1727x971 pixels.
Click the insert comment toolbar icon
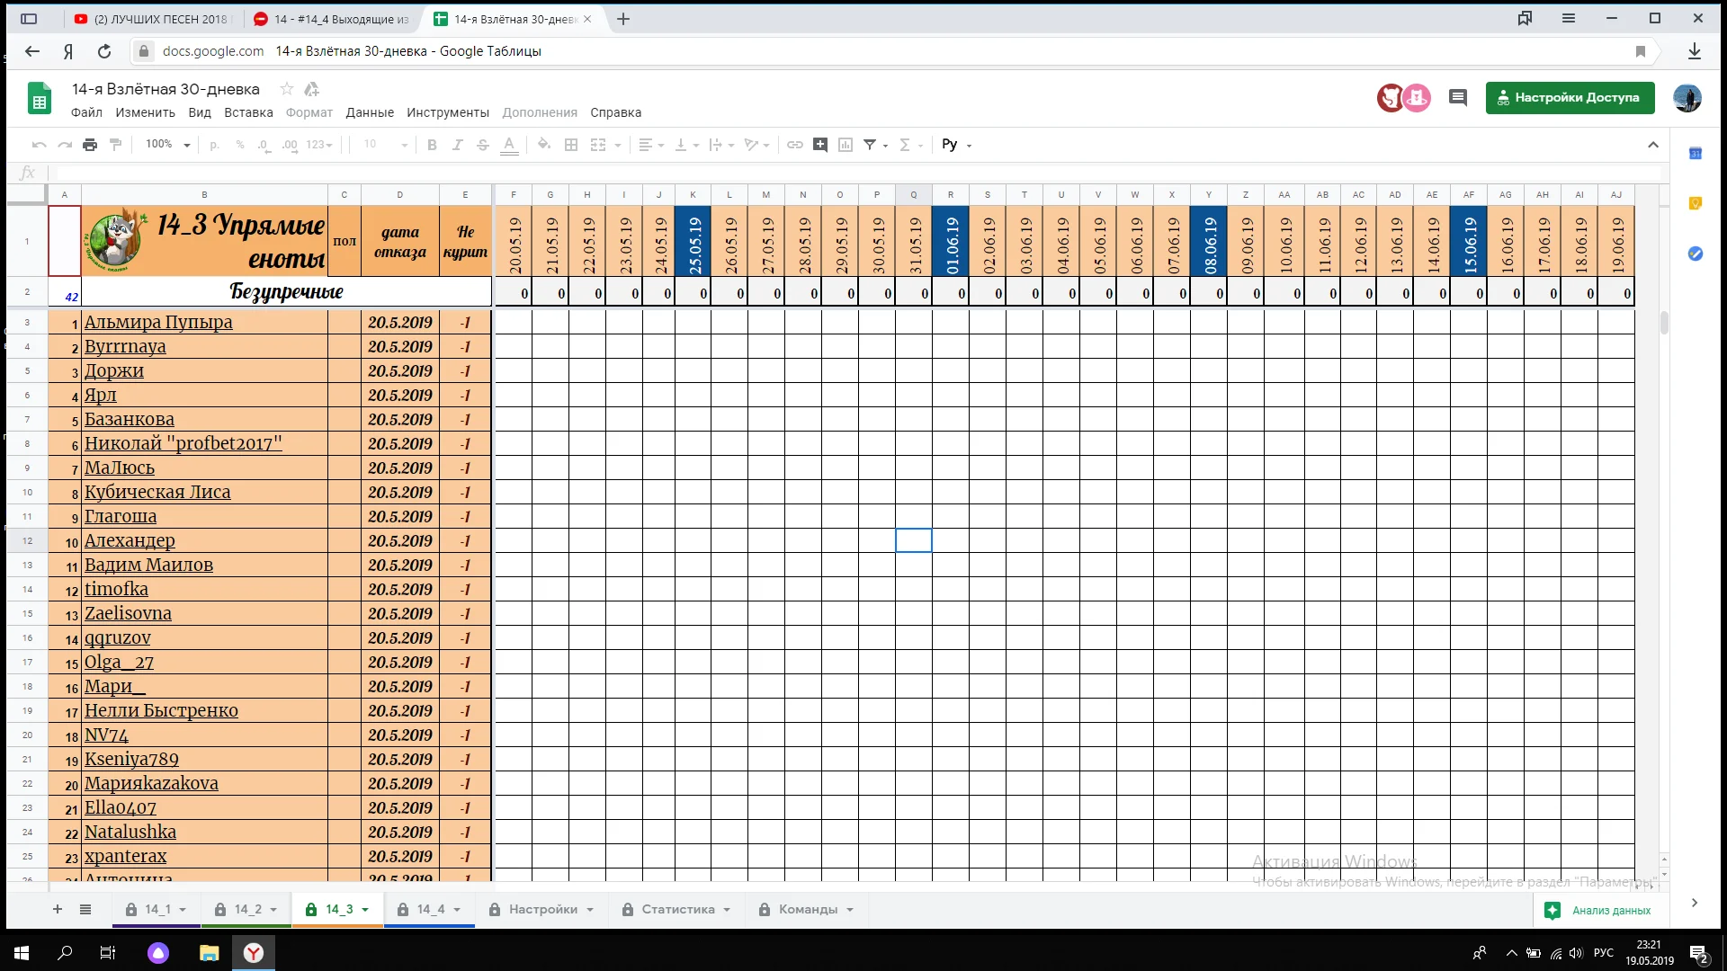819,145
